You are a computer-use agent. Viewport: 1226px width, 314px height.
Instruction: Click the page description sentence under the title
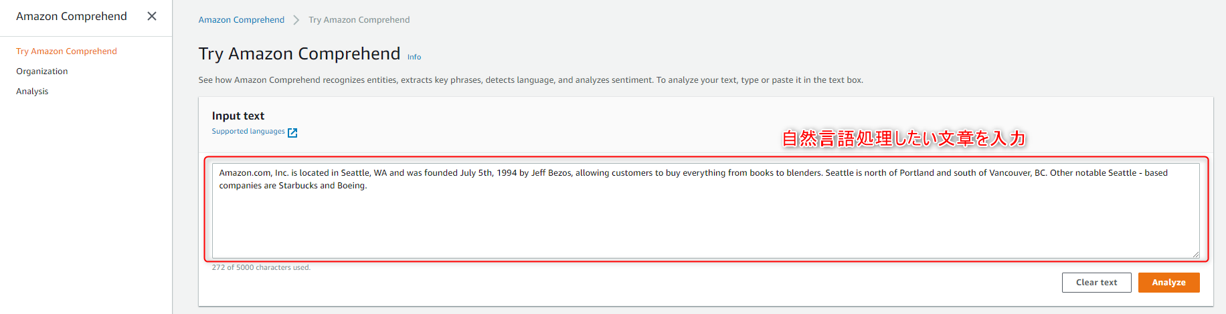531,80
